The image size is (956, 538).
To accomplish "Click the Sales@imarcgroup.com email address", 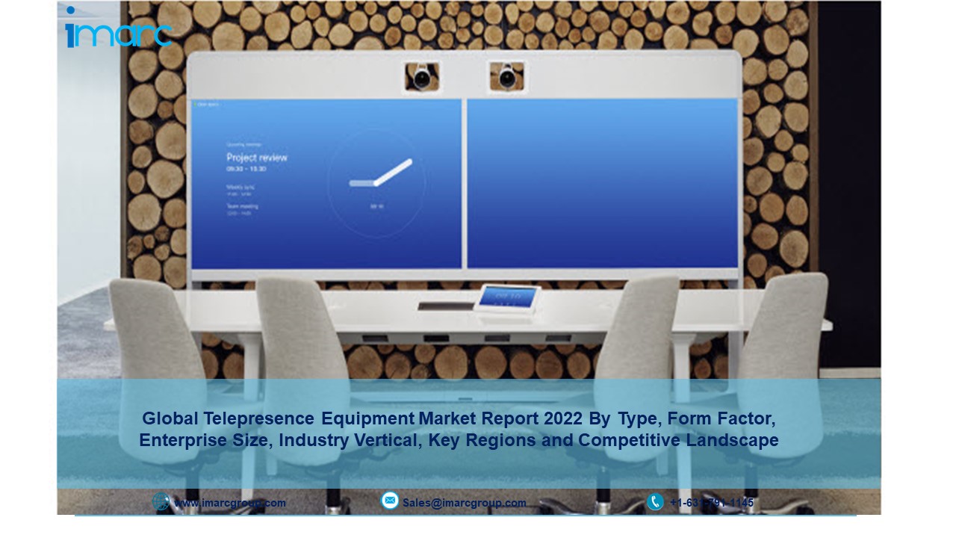I will pyautogui.click(x=465, y=503).
